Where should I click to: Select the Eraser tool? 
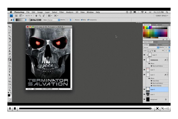(x=10, y=57)
